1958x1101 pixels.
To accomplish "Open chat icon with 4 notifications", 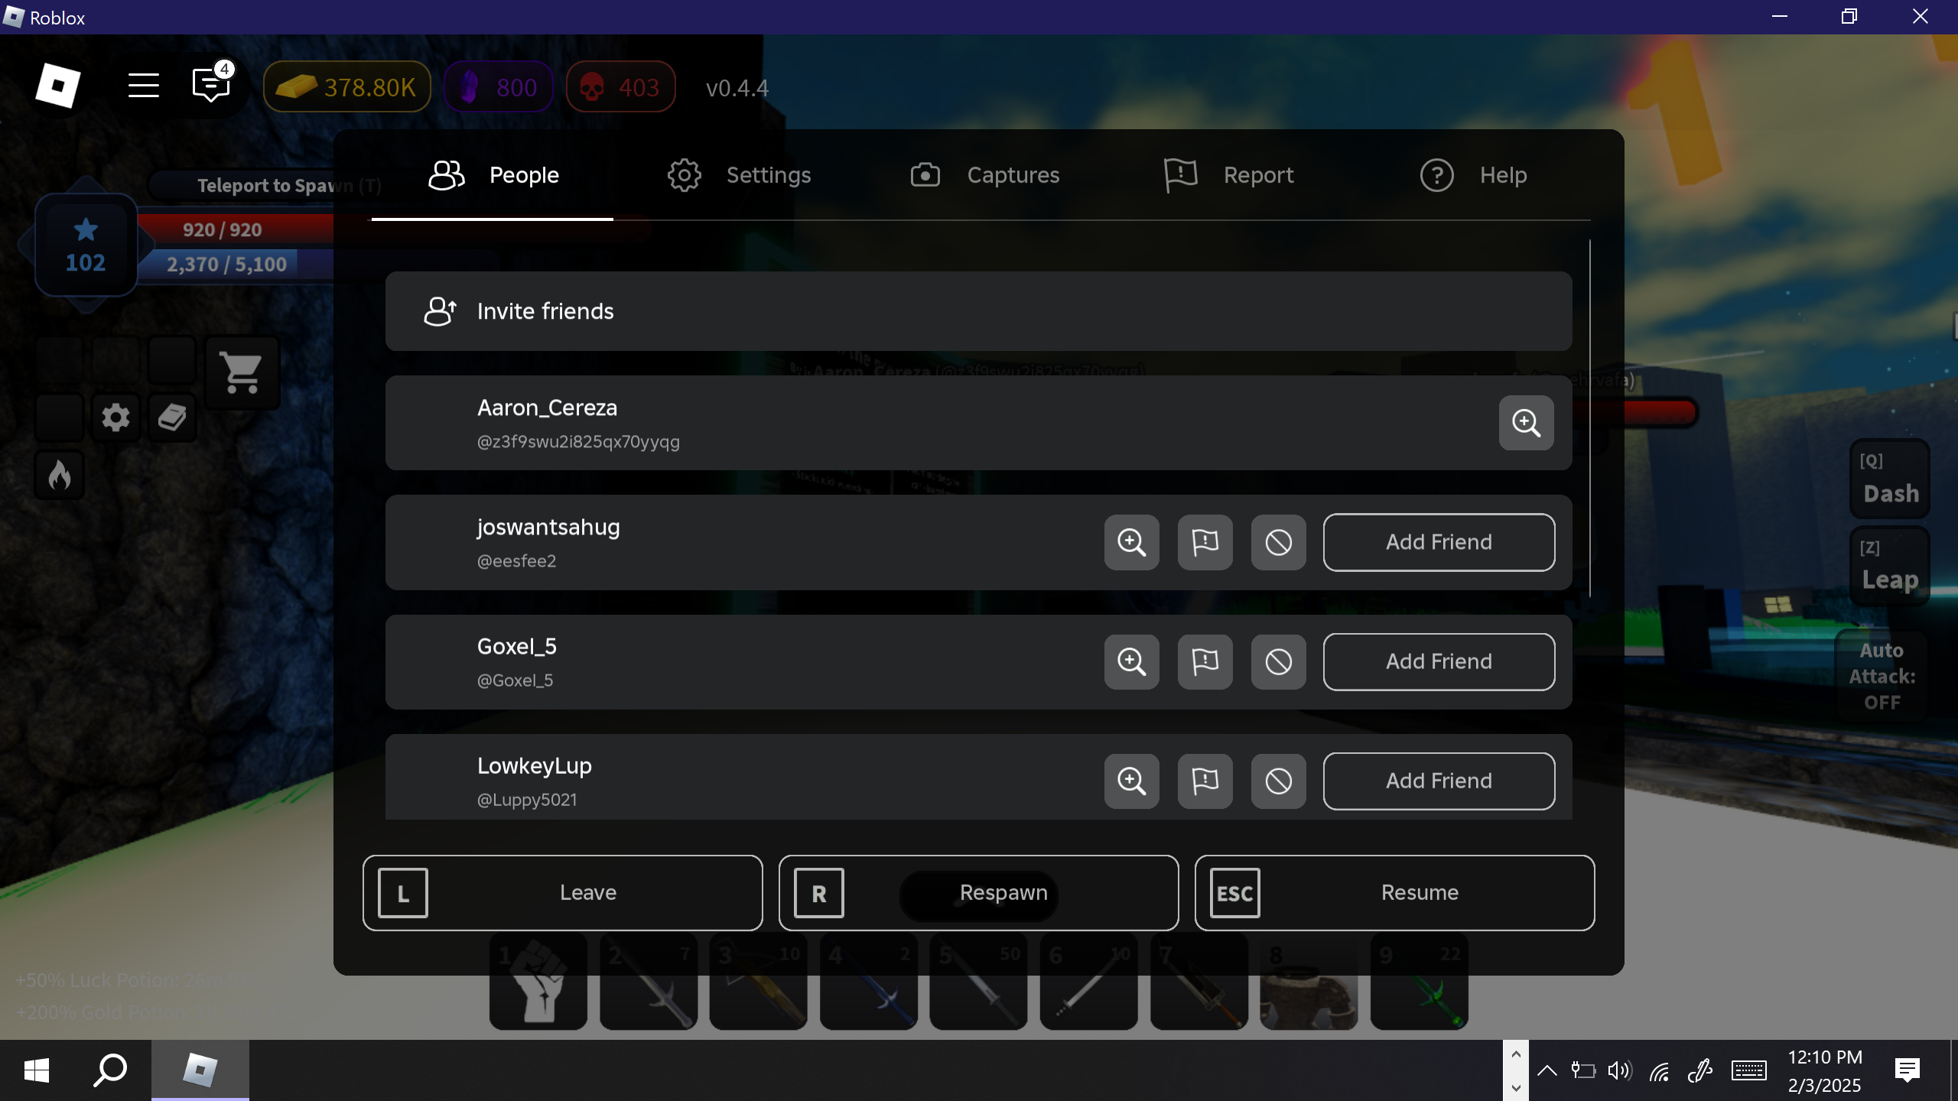I will (x=211, y=83).
